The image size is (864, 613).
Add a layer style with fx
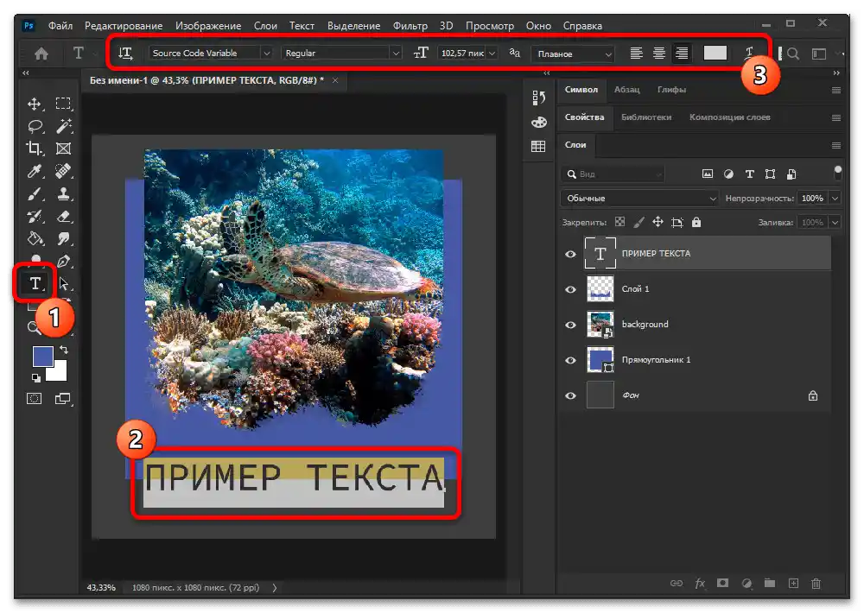[x=700, y=584]
